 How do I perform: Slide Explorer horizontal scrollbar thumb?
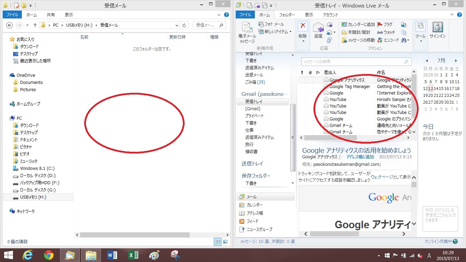[x=135, y=235]
